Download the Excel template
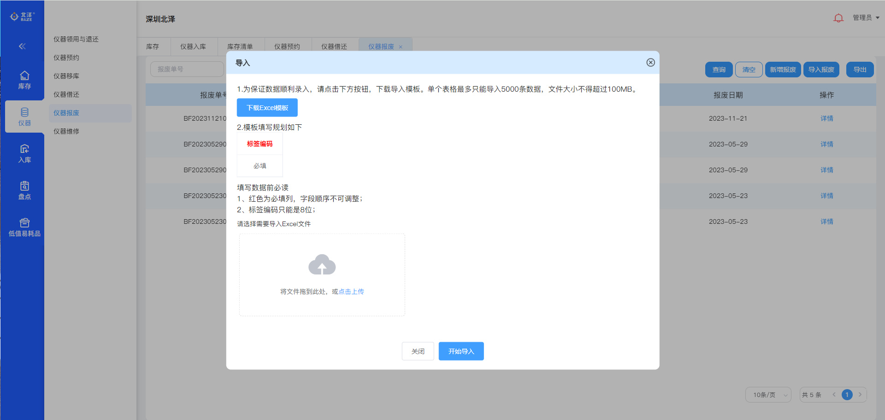 pyautogui.click(x=267, y=108)
